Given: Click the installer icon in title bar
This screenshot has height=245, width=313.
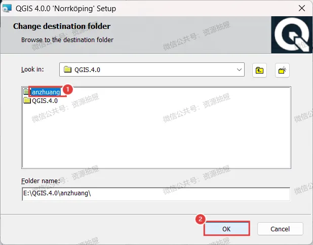Looking at the screenshot, I should tap(7, 8).
